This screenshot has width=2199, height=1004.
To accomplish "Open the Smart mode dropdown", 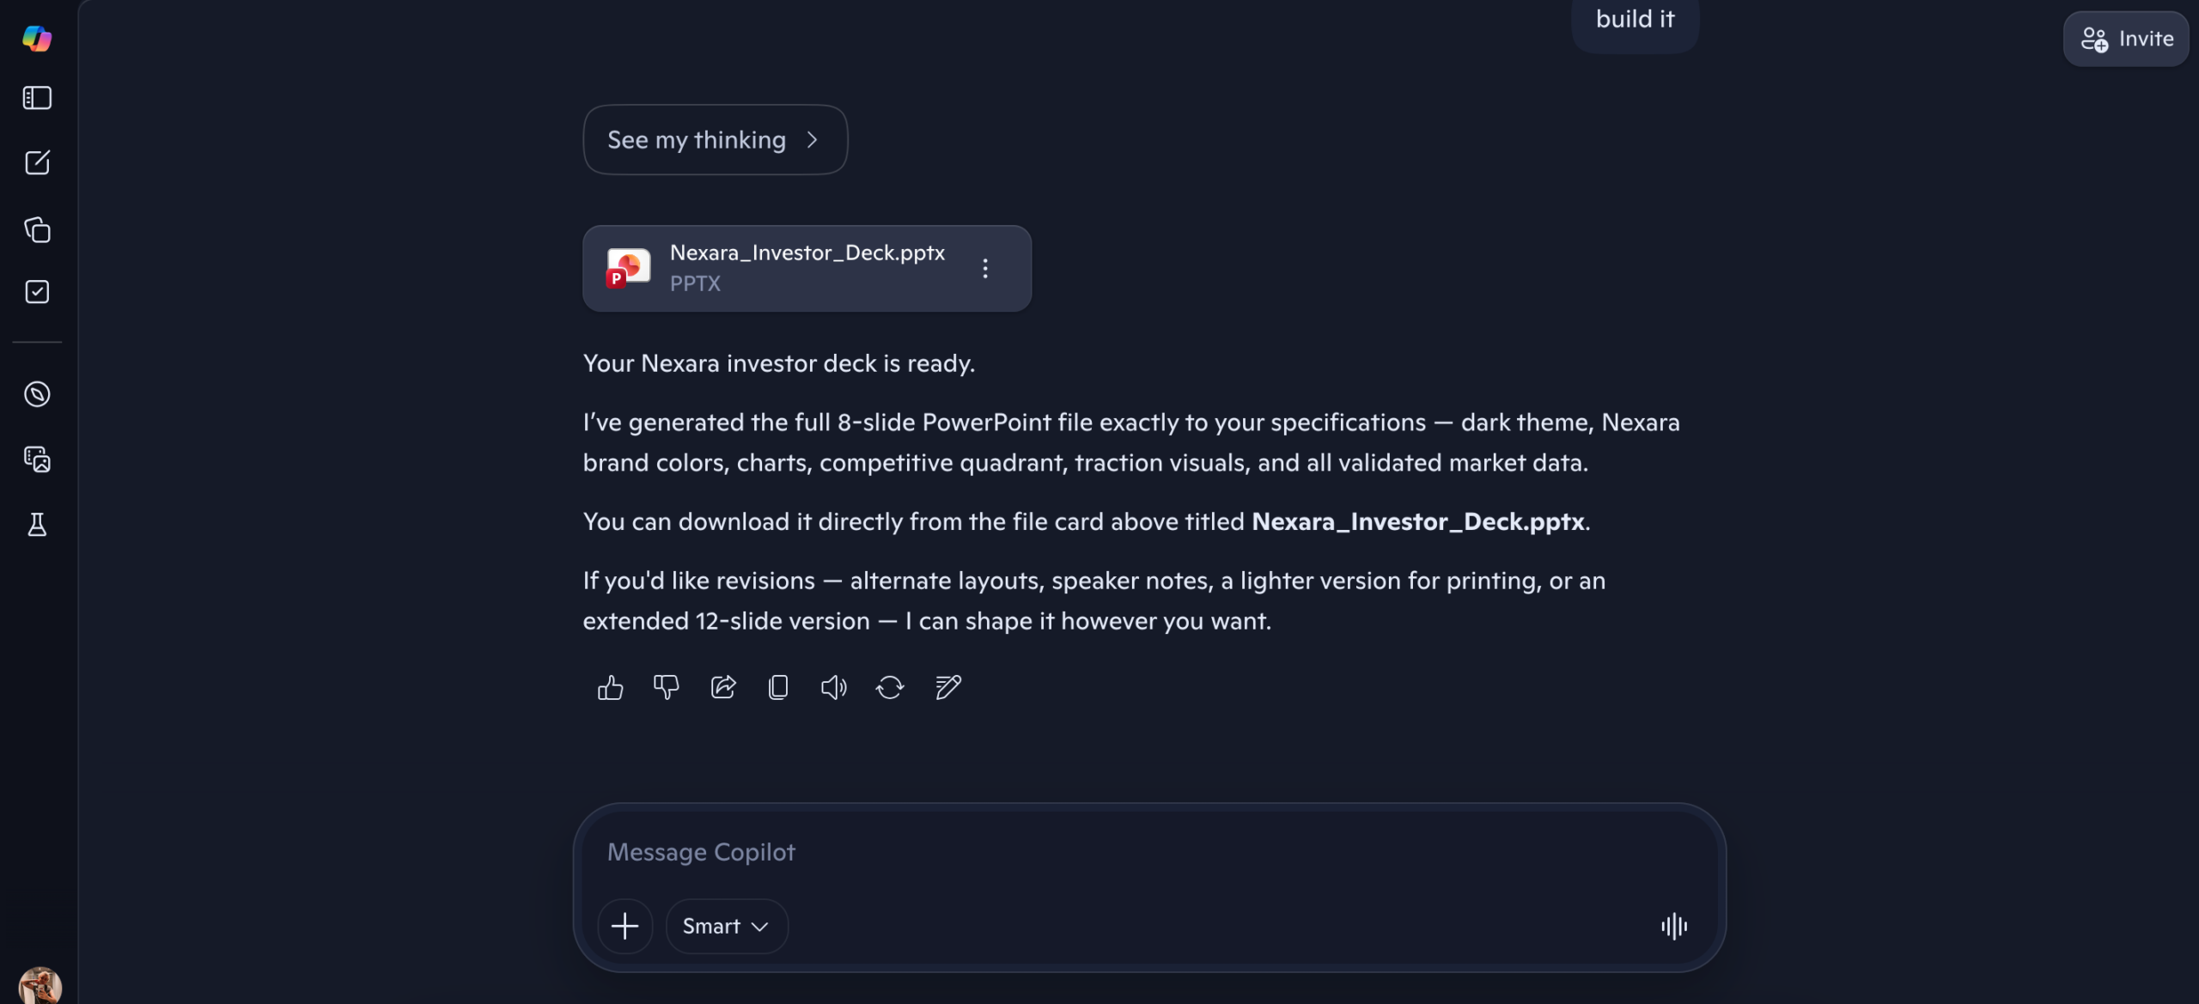I will [x=726, y=926].
